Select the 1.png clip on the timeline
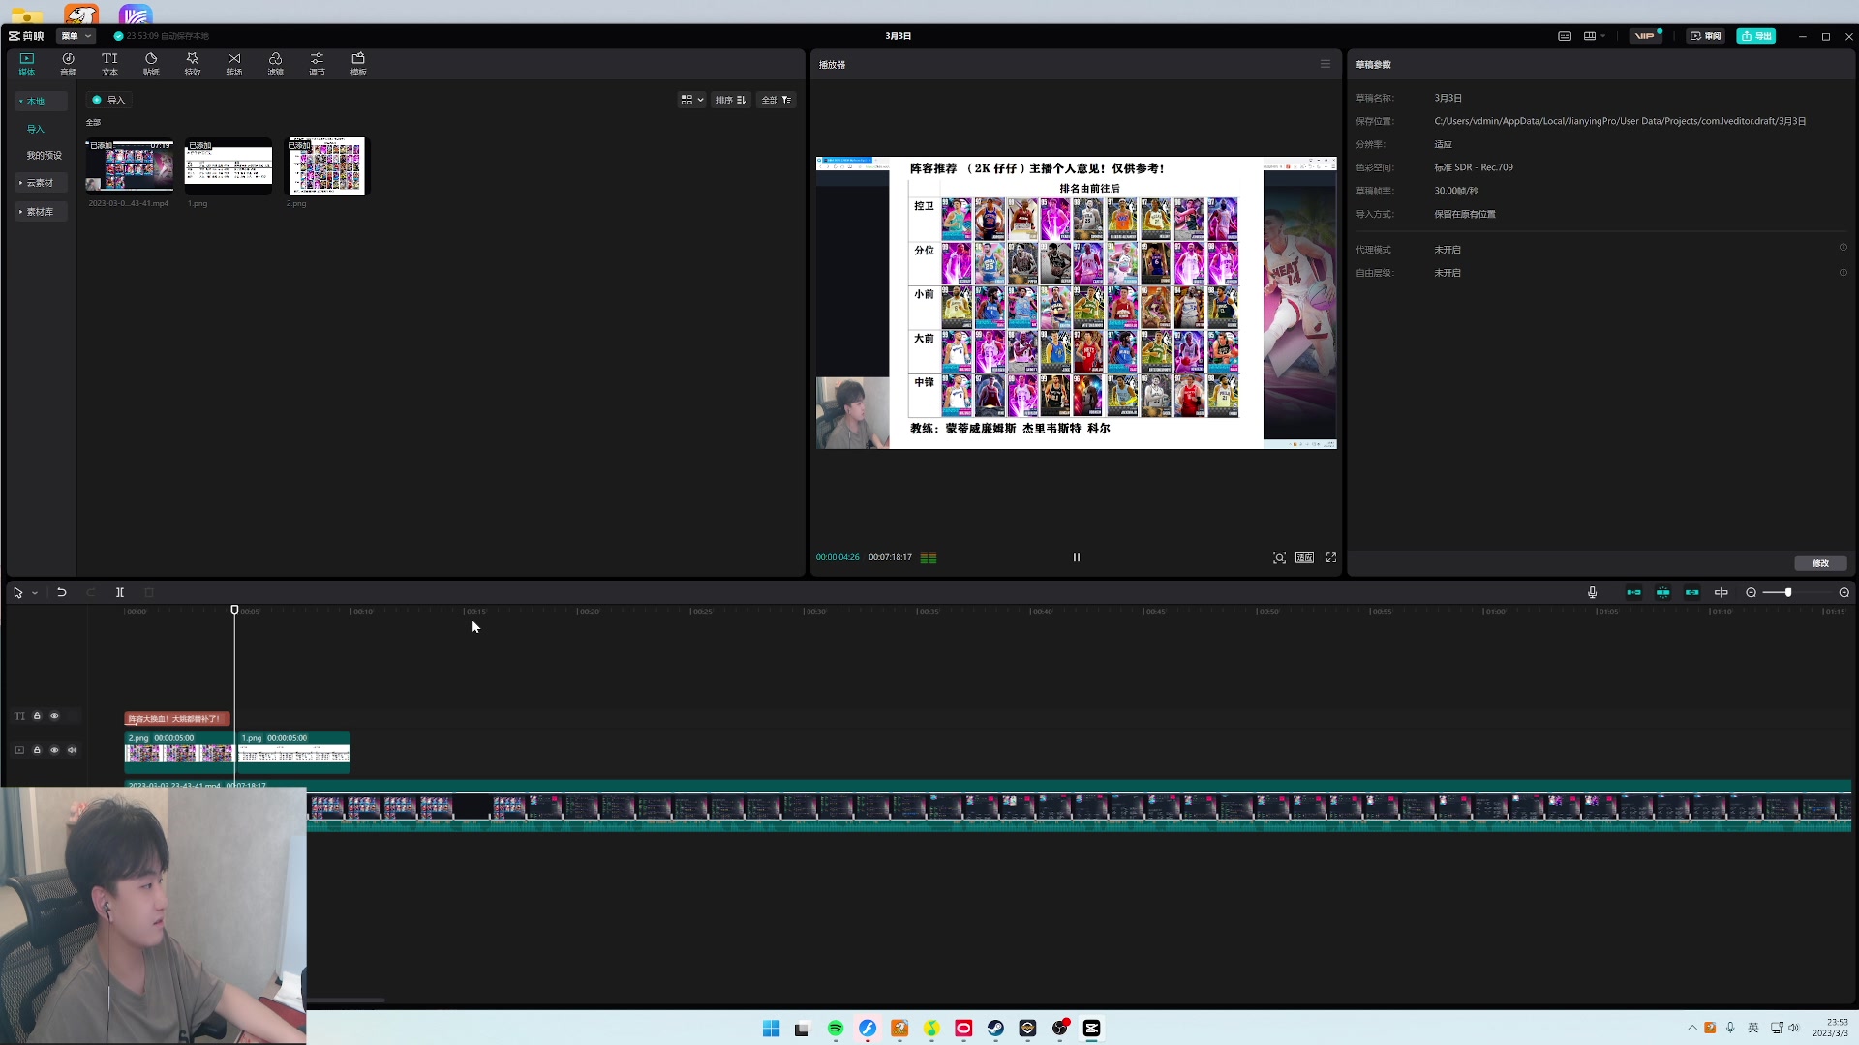1859x1045 pixels. pyautogui.click(x=293, y=752)
